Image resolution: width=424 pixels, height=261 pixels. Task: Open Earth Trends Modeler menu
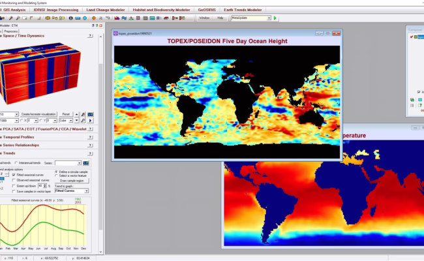click(x=243, y=10)
